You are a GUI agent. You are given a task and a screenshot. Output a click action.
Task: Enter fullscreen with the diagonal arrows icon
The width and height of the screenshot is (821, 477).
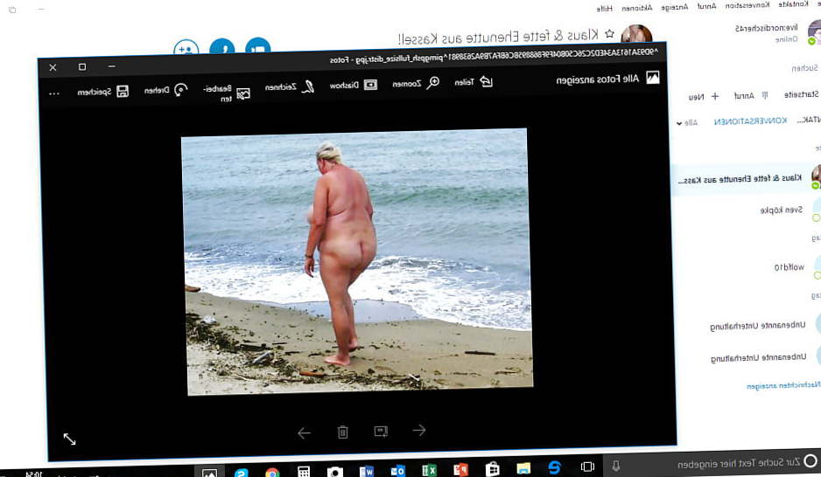pos(70,439)
